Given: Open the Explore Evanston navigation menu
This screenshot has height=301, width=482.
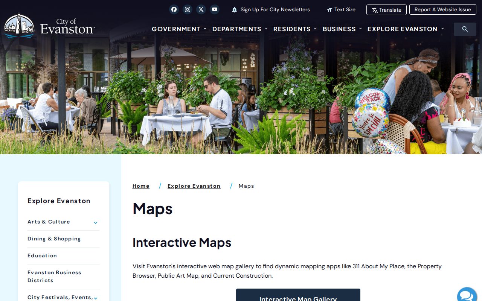Looking at the screenshot, I should (403, 29).
